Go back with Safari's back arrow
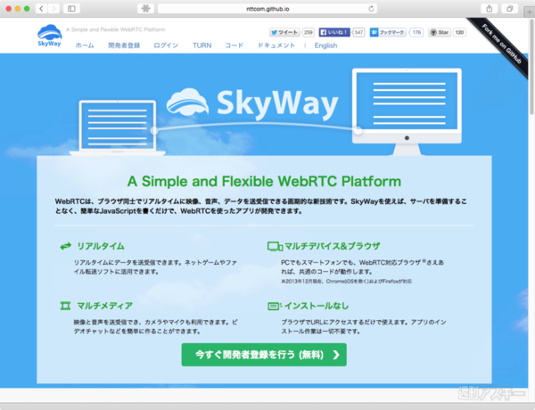Image resolution: width=535 pixels, height=410 pixels. pos(41,9)
